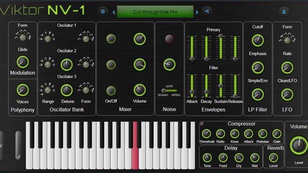Screen dimensions: 308x173
Task: Click Oscillator 2 waveform Form knob
Action: (x=86, y=64)
